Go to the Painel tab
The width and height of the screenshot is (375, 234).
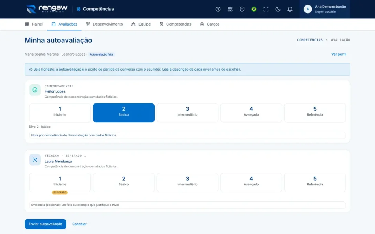[34, 24]
